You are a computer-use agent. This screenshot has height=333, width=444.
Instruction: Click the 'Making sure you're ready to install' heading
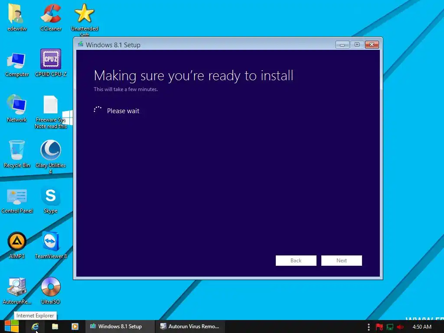coord(193,76)
